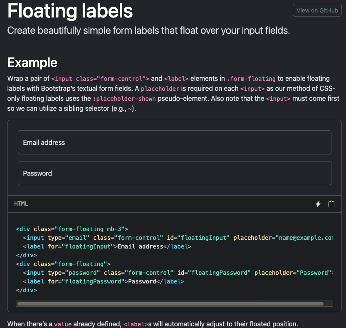Click the :placeholder-shown inline code text
Viewport: 346px width, 328px height.
click(124, 99)
